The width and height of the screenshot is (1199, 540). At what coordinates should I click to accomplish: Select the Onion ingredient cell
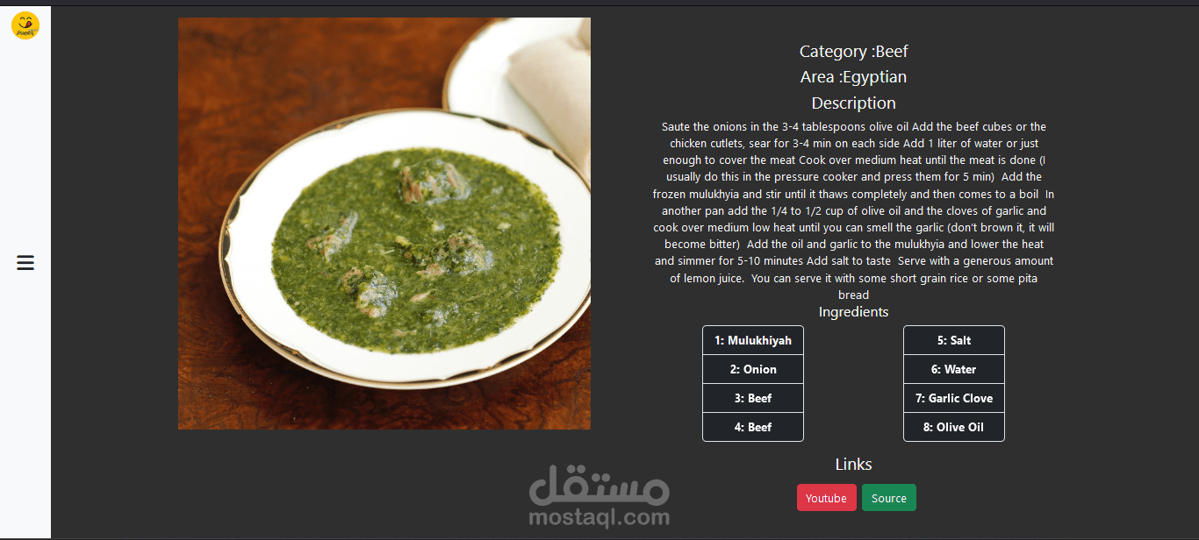tap(753, 369)
